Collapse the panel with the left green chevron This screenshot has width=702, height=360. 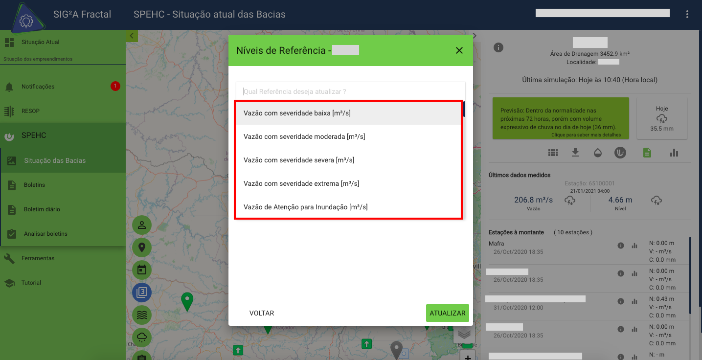click(x=132, y=35)
